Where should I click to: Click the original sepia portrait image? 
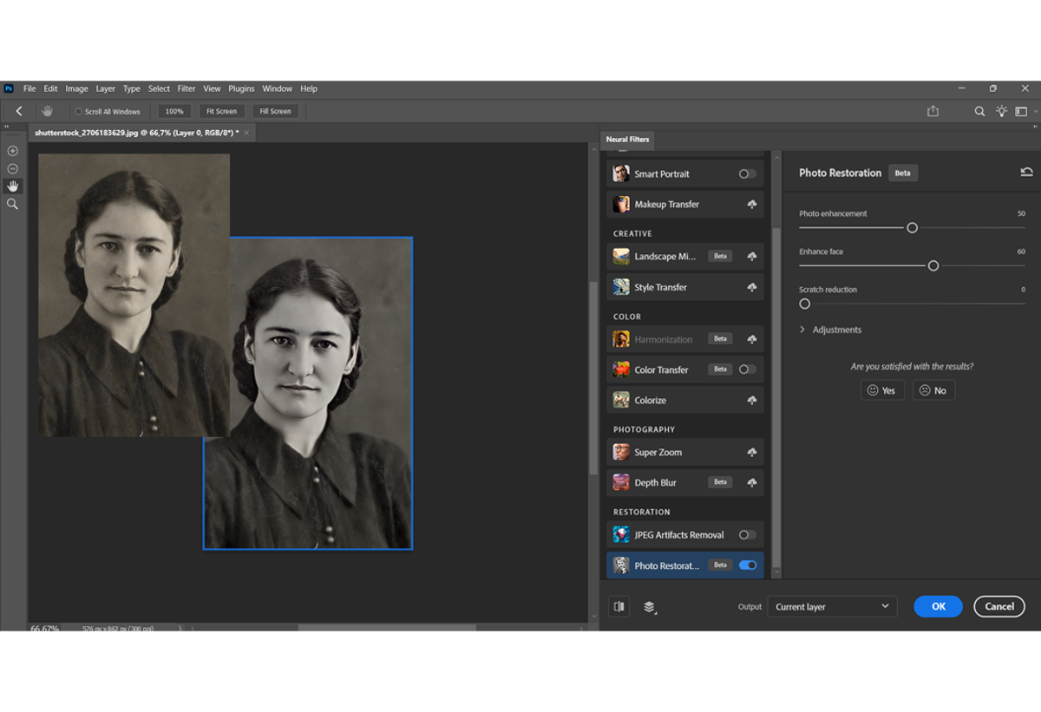click(x=134, y=295)
